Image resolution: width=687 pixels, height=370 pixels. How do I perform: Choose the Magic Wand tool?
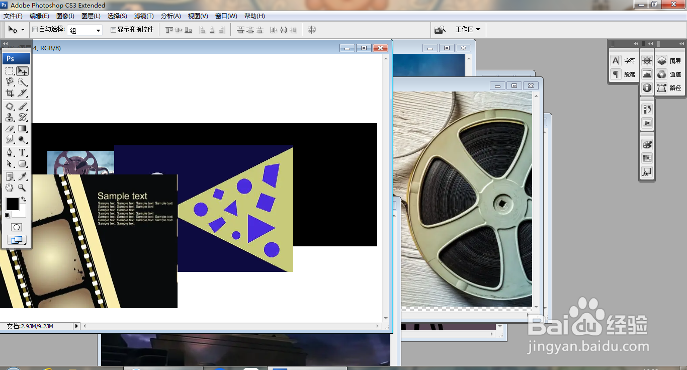click(23, 82)
